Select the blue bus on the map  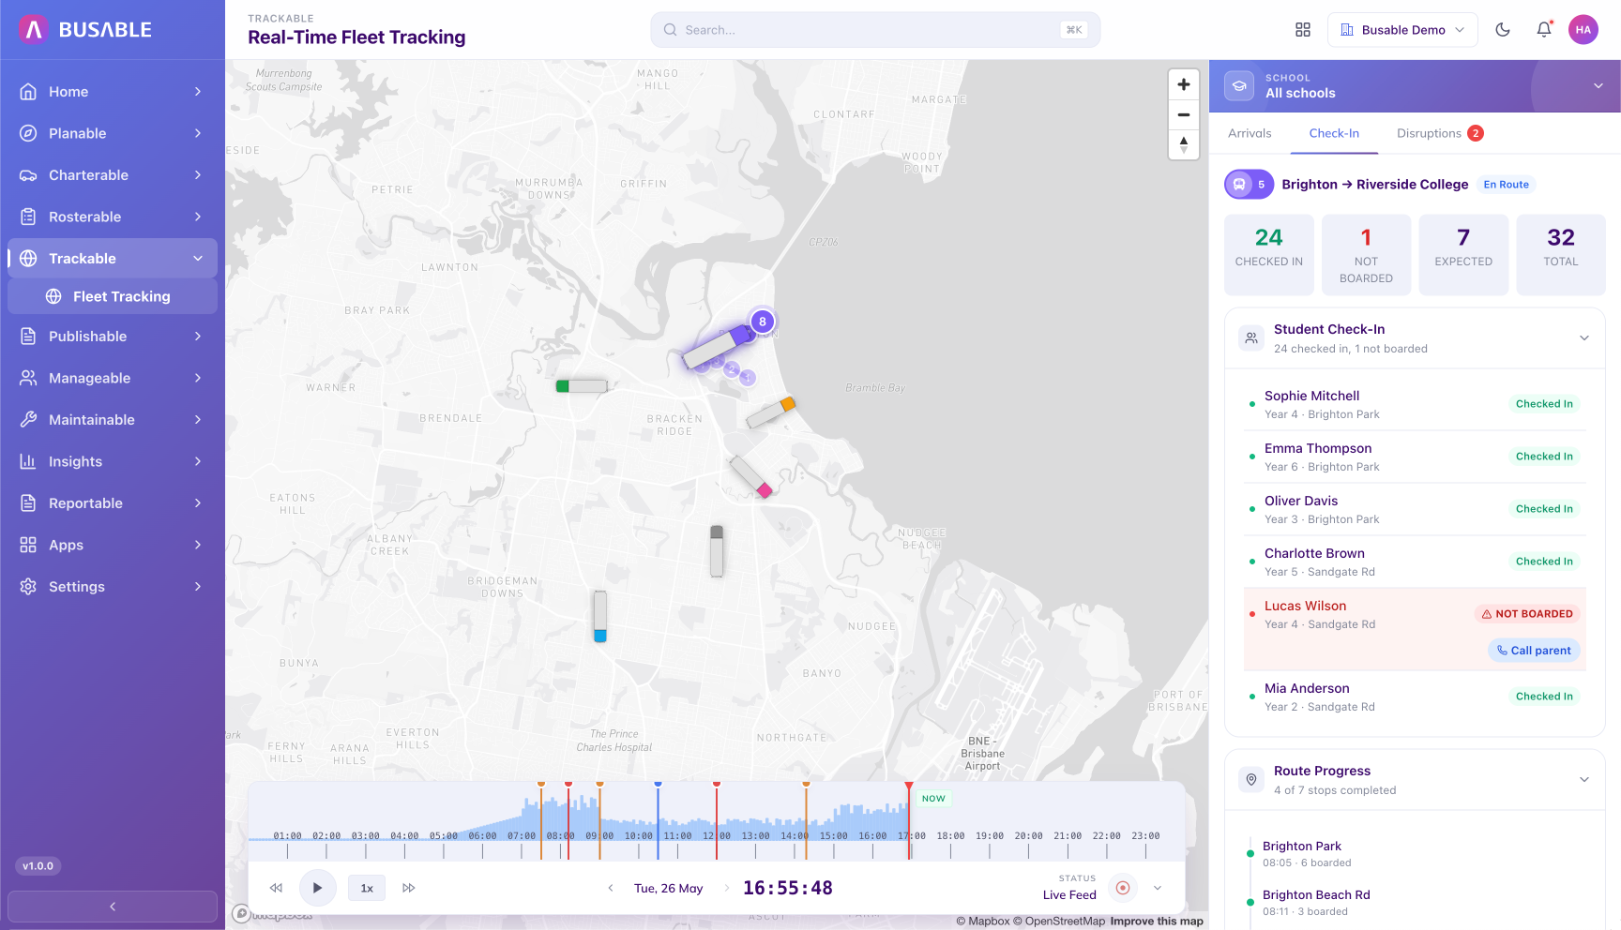click(x=600, y=616)
